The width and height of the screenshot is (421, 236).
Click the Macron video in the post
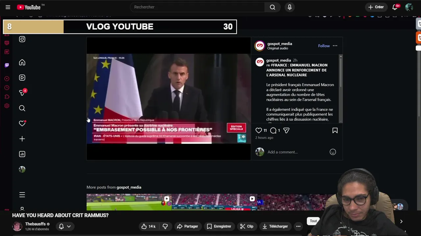(x=168, y=99)
